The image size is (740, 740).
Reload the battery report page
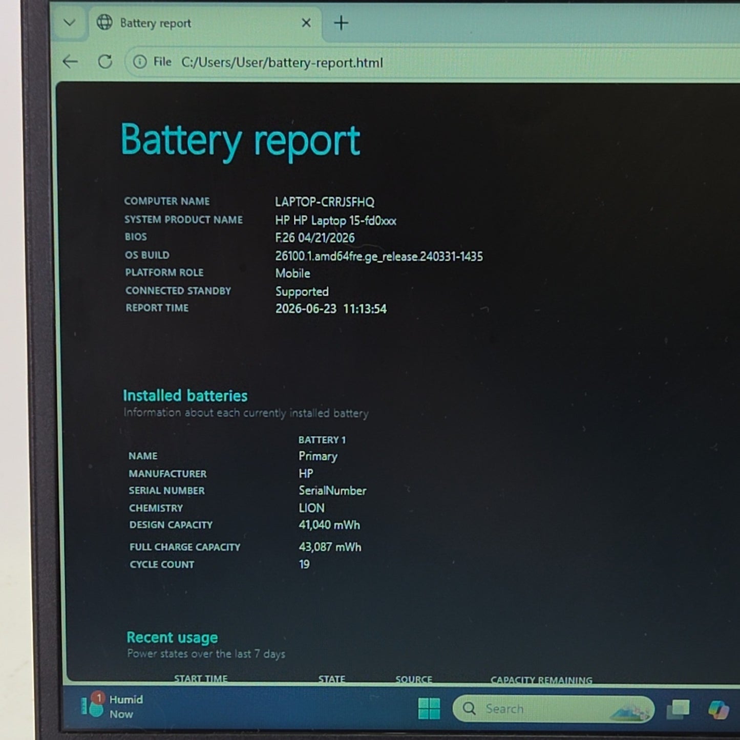pos(105,62)
